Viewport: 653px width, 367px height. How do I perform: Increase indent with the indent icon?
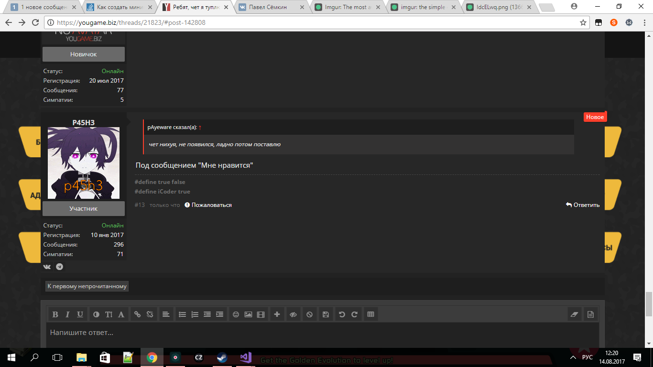[219, 314]
